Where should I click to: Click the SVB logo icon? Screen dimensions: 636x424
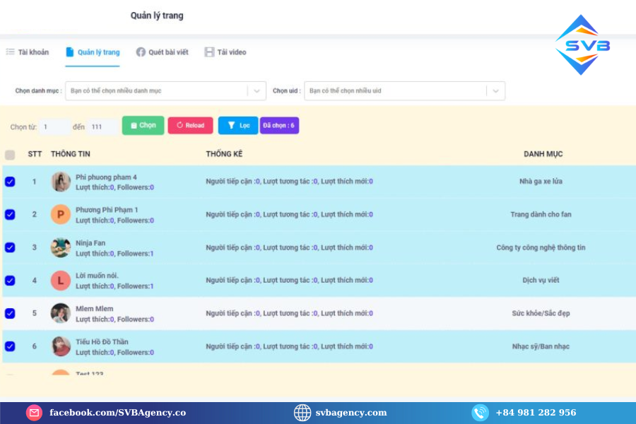[582, 45]
